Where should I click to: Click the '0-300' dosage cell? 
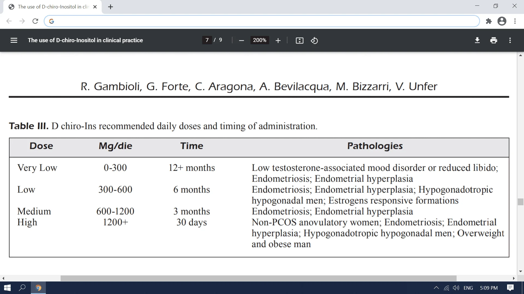(x=115, y=168)
